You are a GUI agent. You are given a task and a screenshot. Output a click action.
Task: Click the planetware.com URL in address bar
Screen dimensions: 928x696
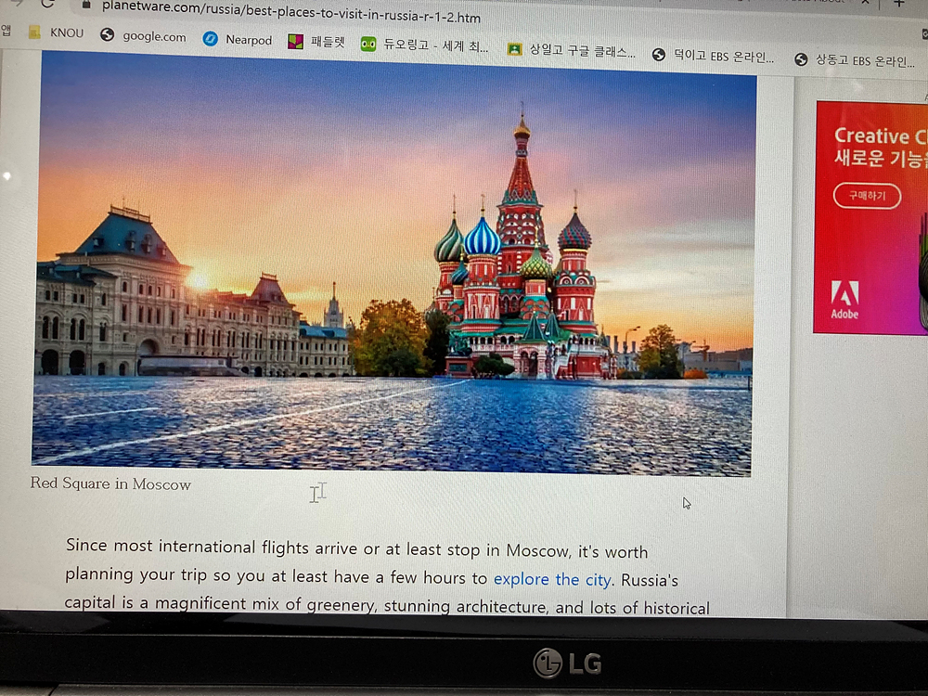click(x=291, y=11)
